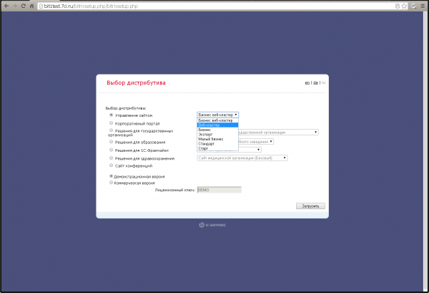The image size is (429, 293).
Task: Go back in browser history
Action: click(6, 6)
